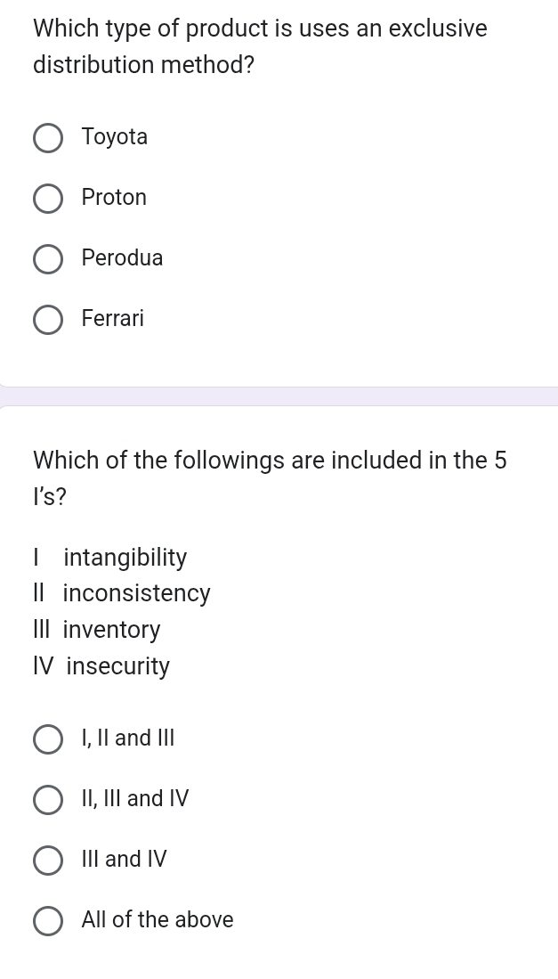
Task: Mark the Ferrari radio button
Action: tap(48, 320)
